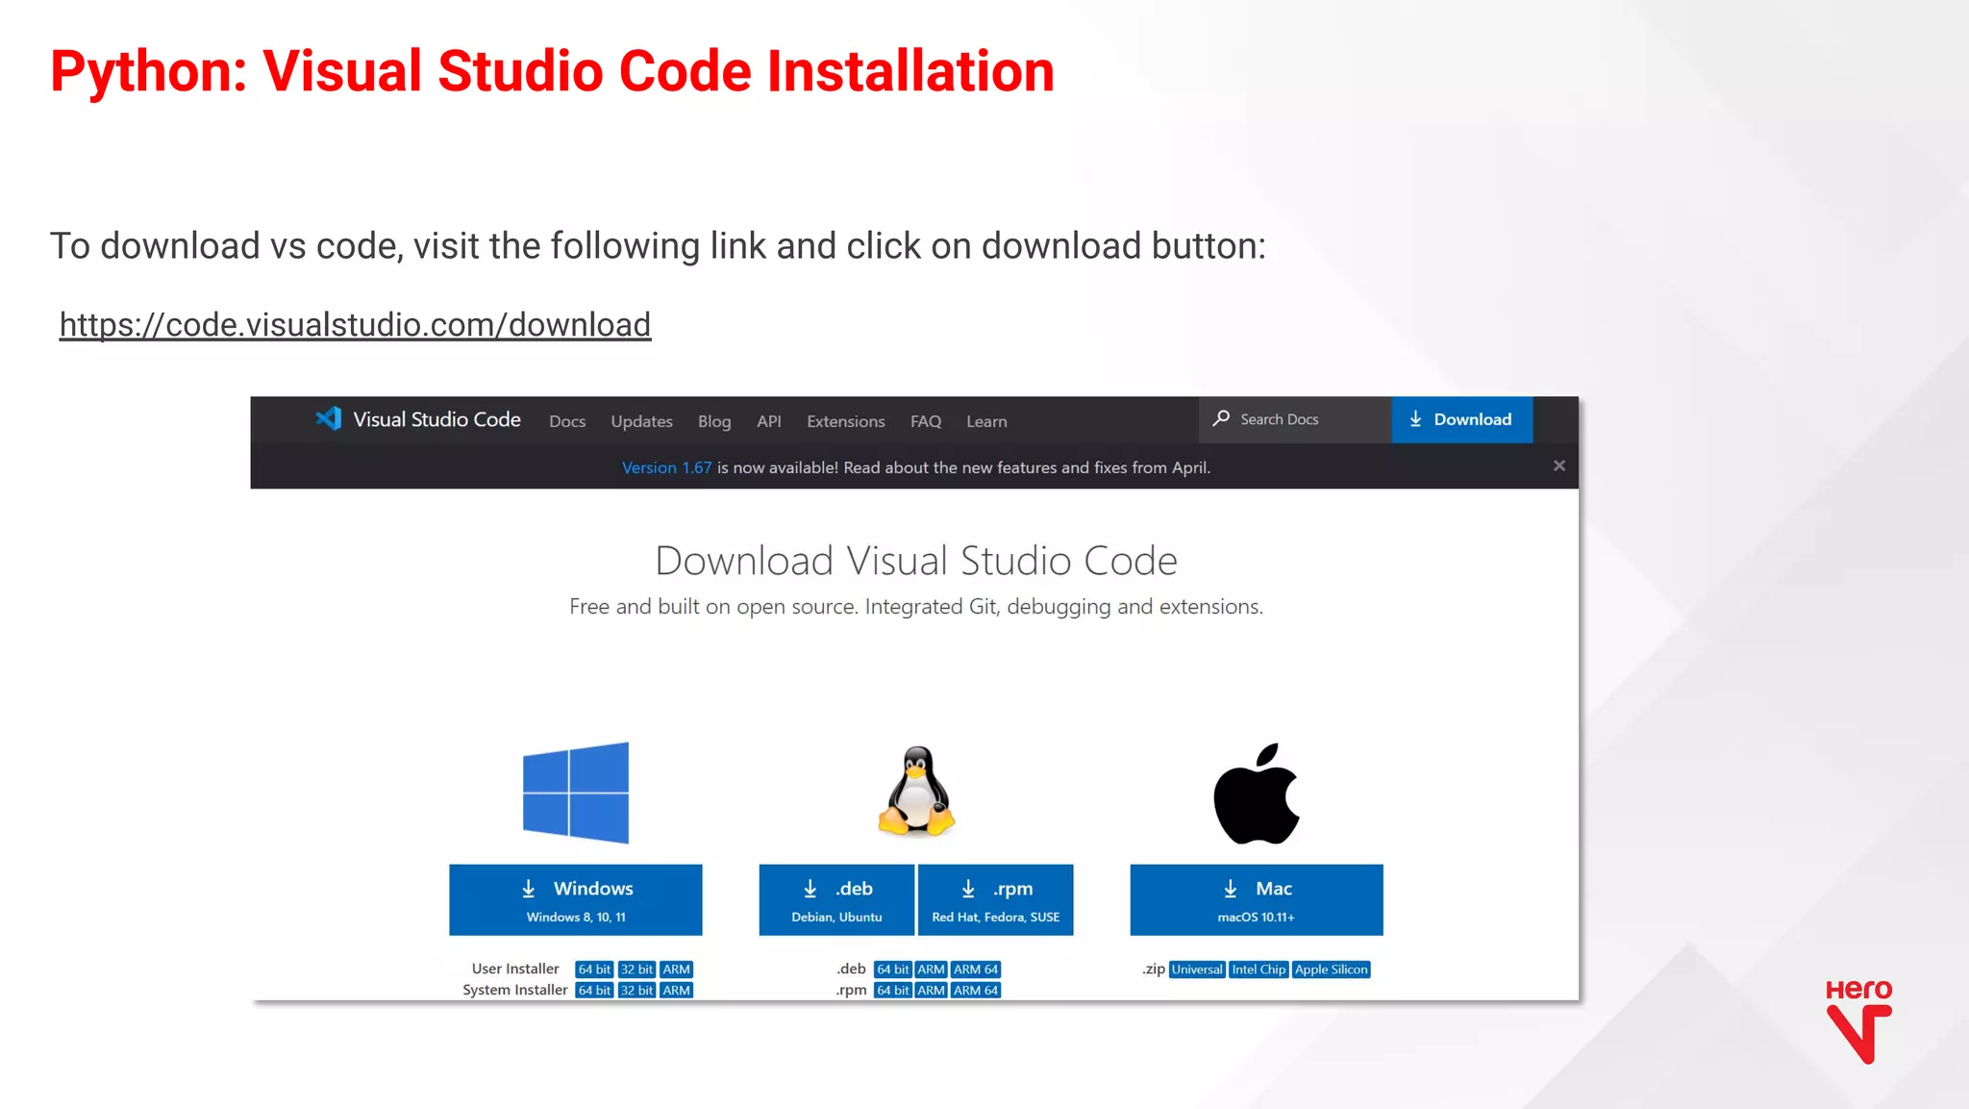The image size is (1969, 1109).
Task: Click the slide title "Python: Visual Studio Code Installation"
Action: click(x=552, y=72)
